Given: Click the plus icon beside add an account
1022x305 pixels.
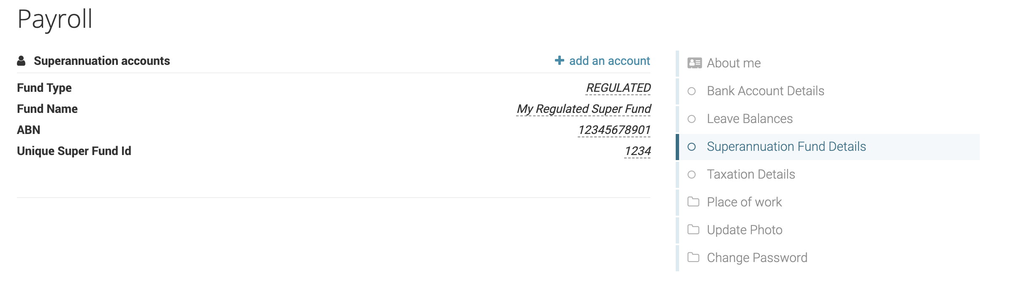Looking at the screenshot, I should pos(560,61).
